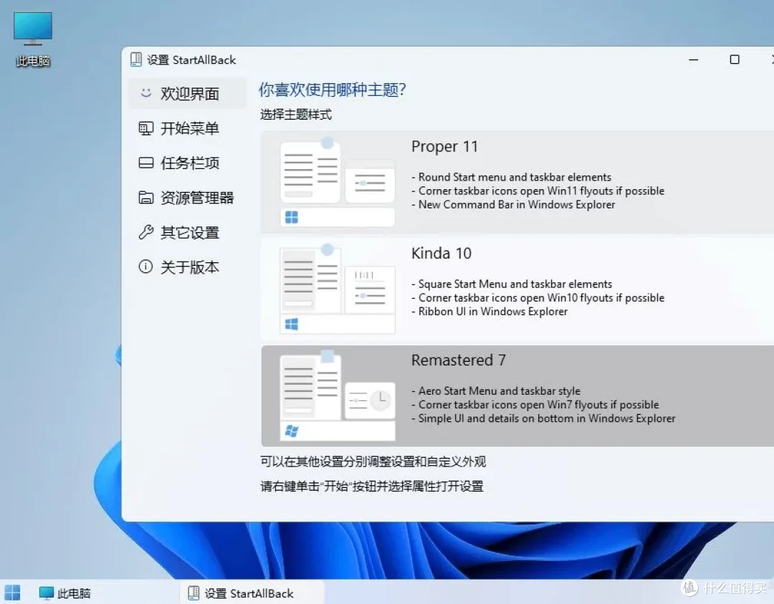Click text 'New Command Bar in Windows Explorer'
Image resolution: width=774 pixels, height=604 pixels.
pyautogui.click(x=517, y=205)
